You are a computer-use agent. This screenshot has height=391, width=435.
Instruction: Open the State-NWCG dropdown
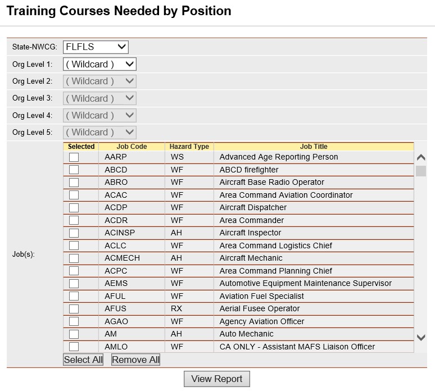coord(96,47)
